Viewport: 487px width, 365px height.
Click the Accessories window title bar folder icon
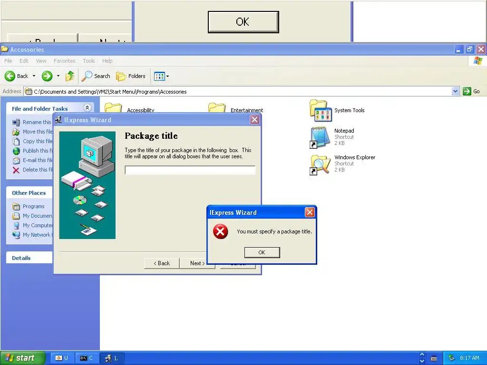click(x=4, y=49)
